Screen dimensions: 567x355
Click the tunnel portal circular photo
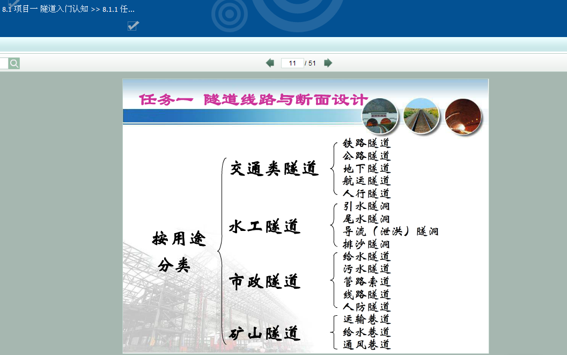(x=379, y=117)
